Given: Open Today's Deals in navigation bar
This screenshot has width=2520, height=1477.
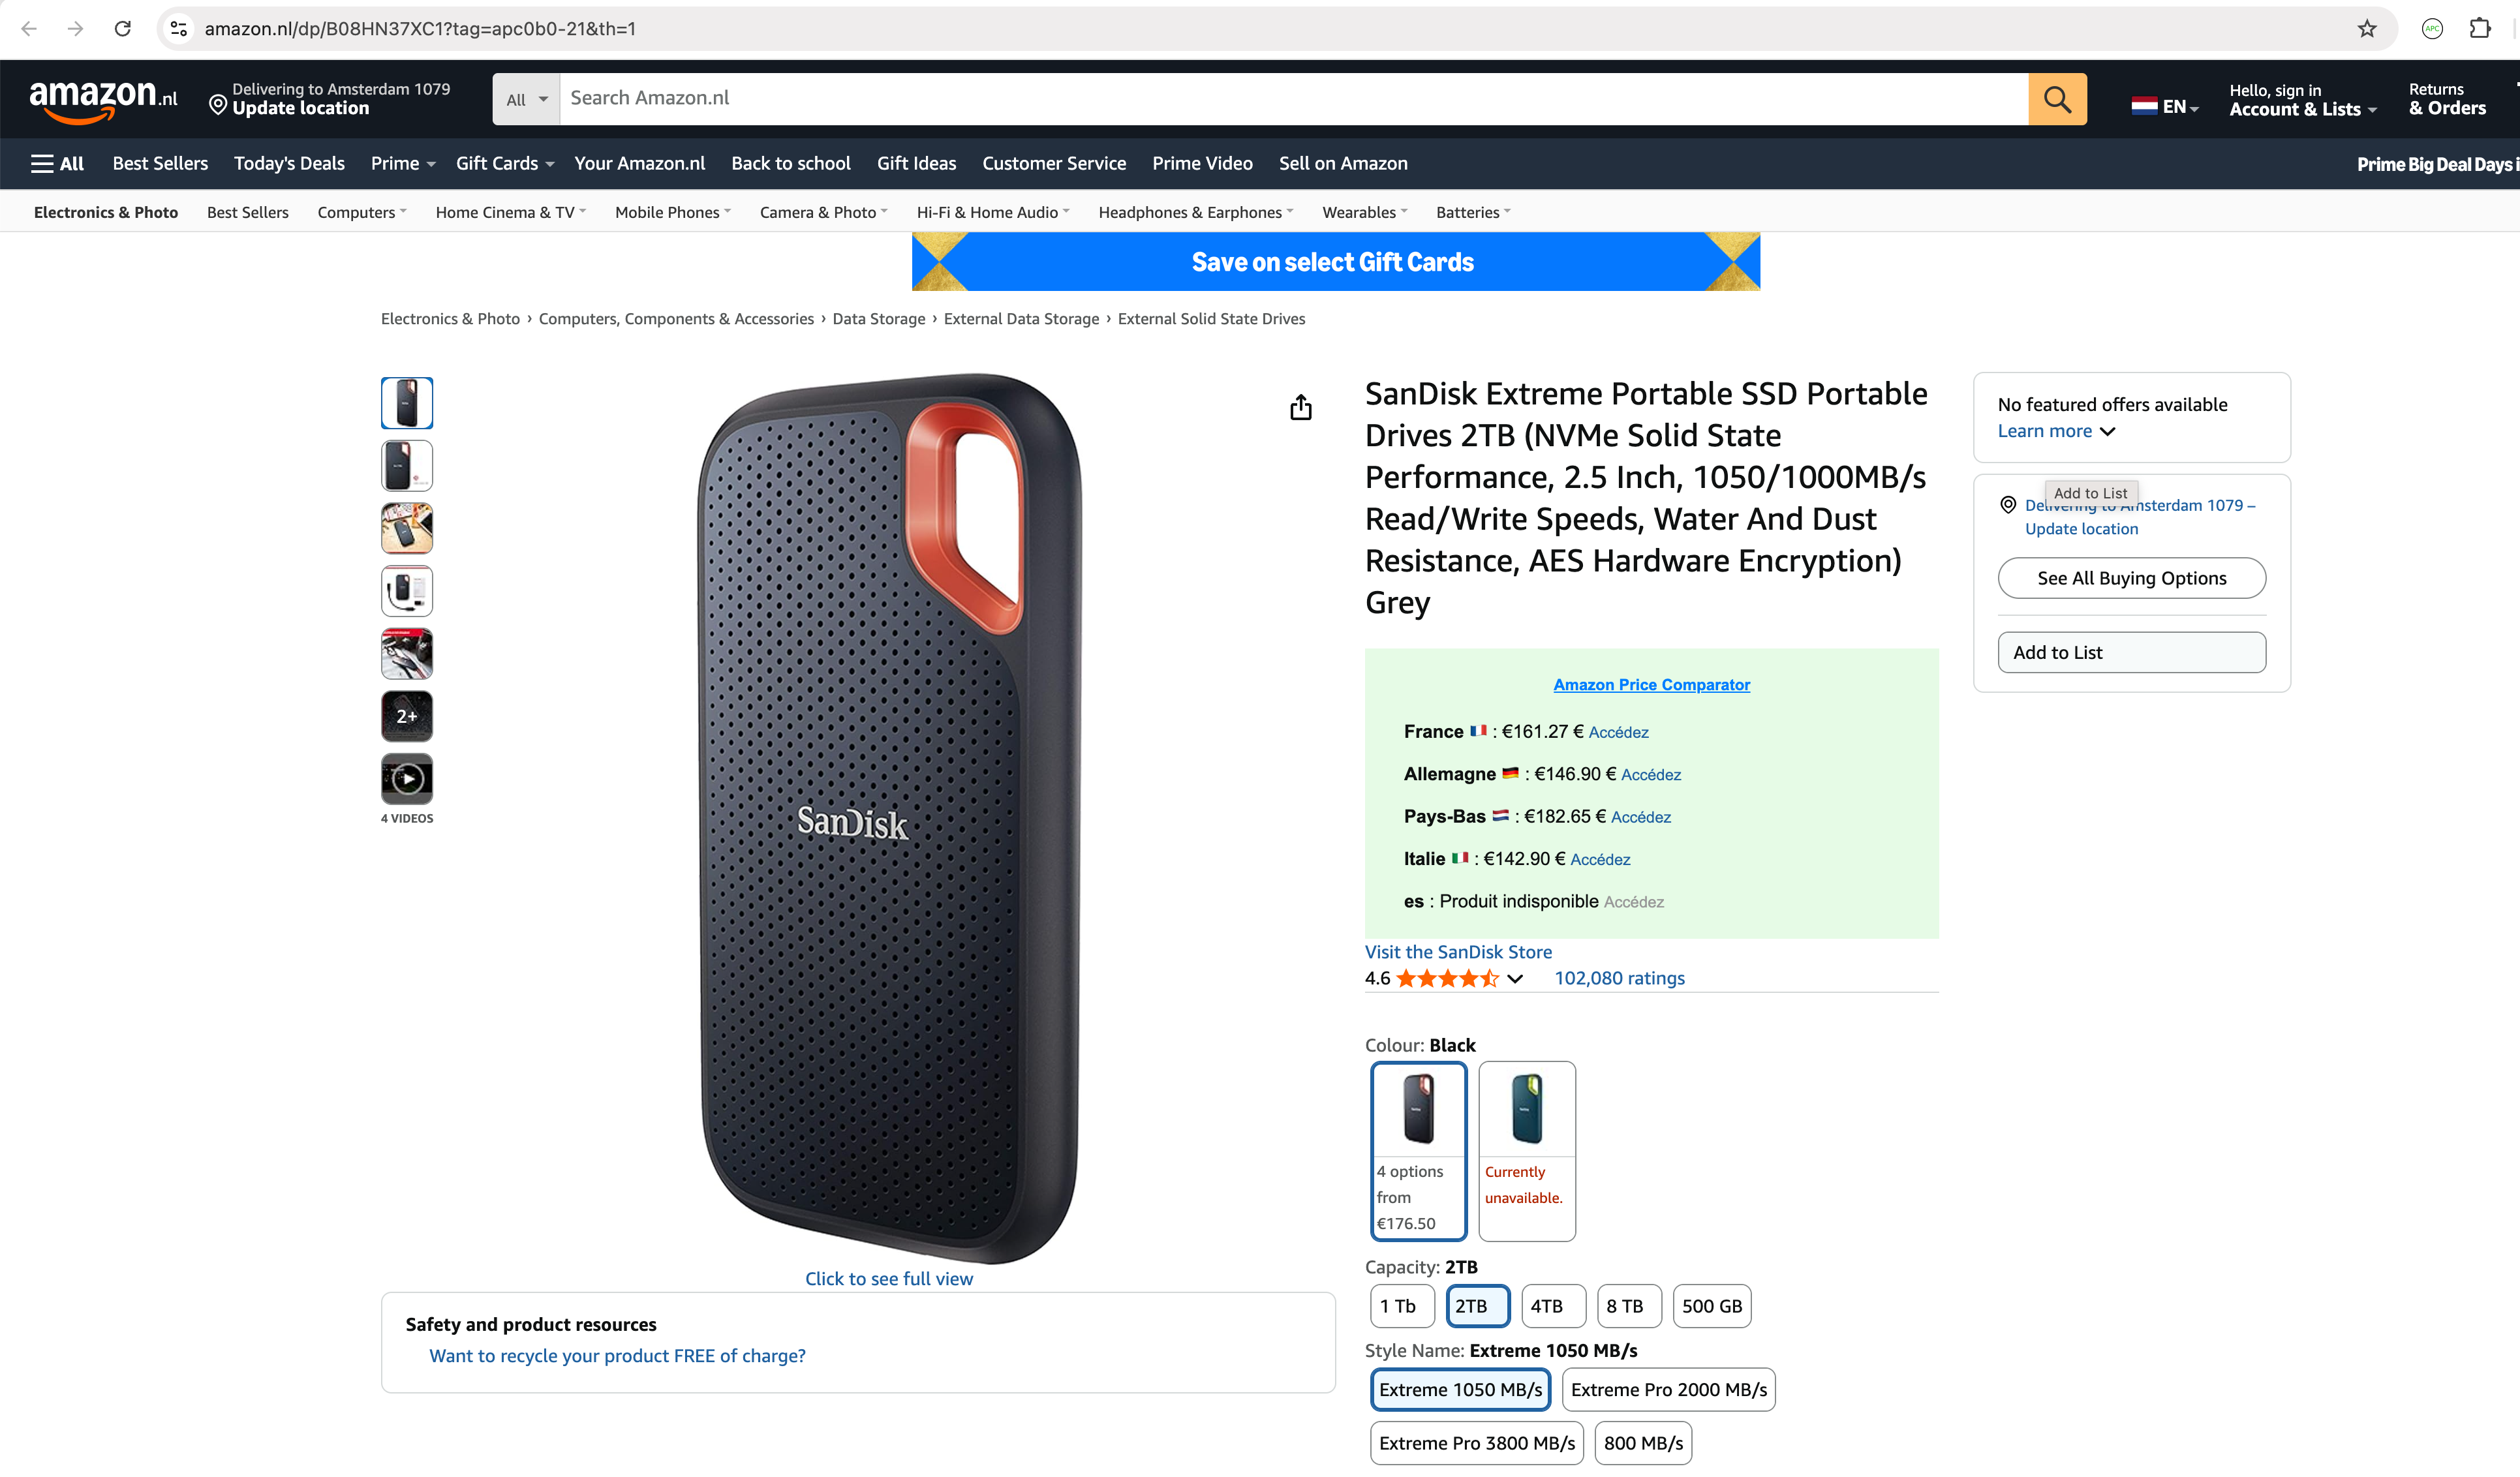Looking at the screenshot, I should pyautogui.click(x=289, y=164).
